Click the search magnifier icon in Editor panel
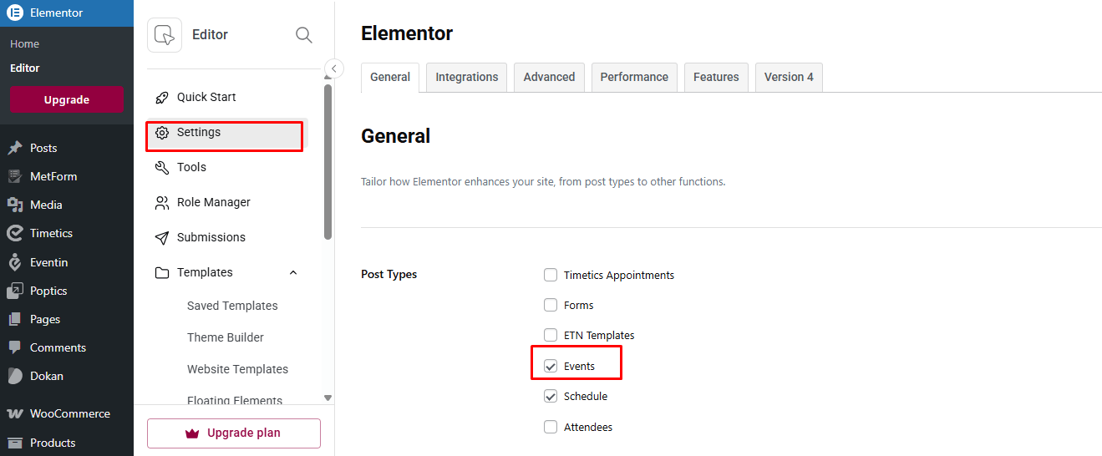 (304, 35)
